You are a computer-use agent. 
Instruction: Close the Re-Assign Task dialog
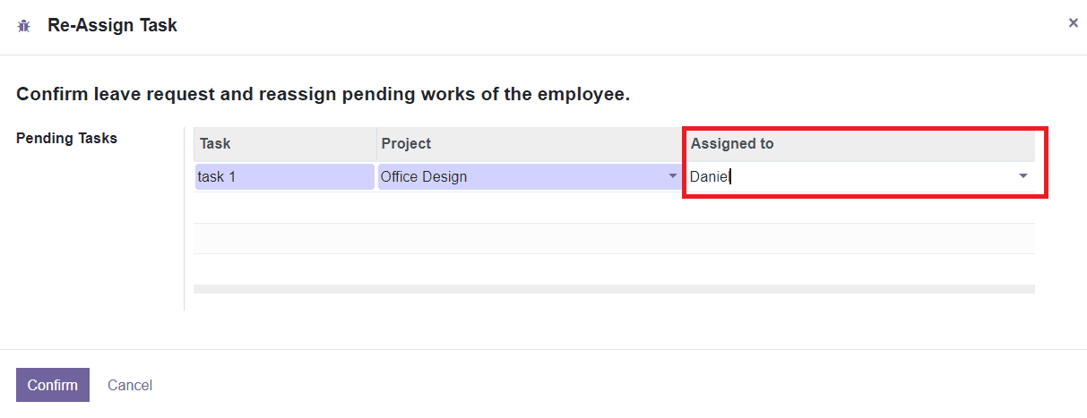[x=1073, y=23]
